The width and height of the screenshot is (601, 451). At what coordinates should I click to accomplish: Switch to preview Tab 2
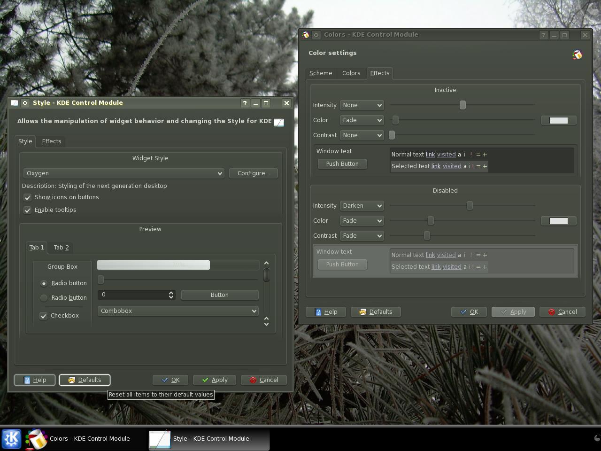pyautogui.click(x=61, y=248)
